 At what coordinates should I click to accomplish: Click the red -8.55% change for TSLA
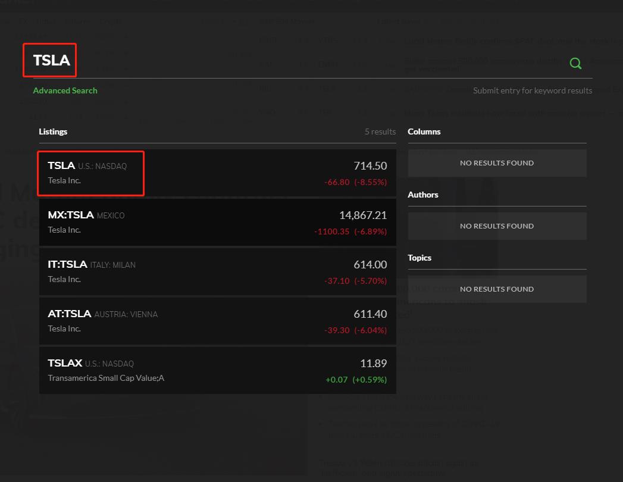[370, 182]
